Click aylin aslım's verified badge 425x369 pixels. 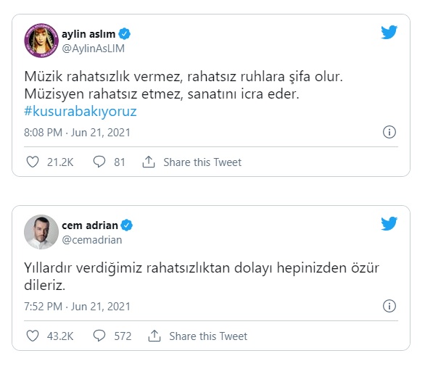(125, 34)
